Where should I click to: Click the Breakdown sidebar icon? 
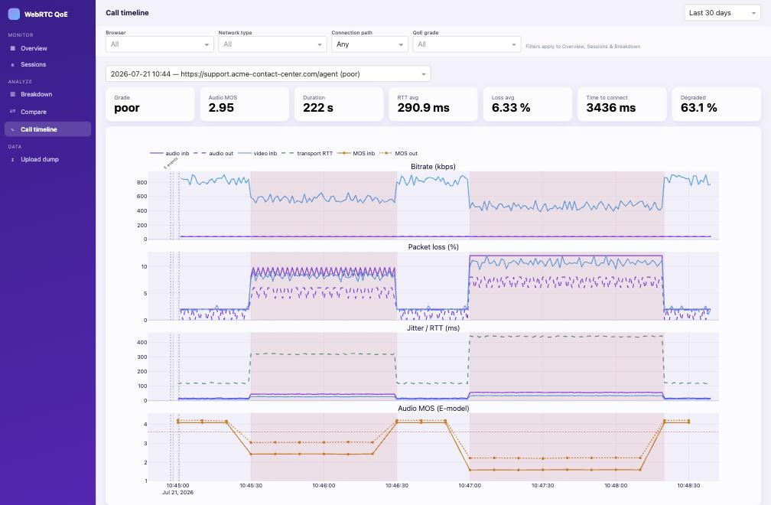pyautogui.click(x=13, y=94)
